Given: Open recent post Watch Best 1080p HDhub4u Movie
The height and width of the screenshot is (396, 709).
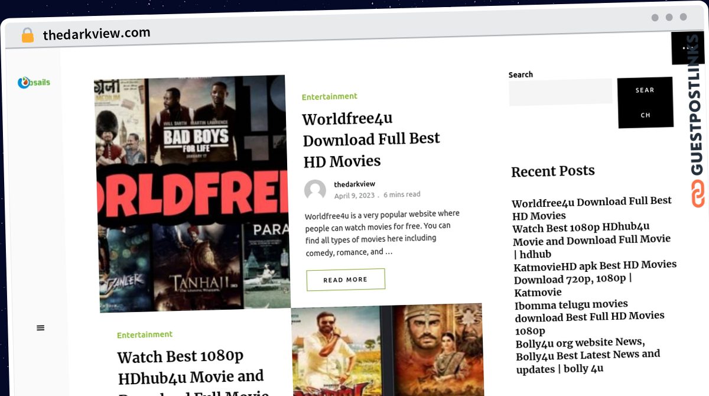Looking at the screenshot, I should [x=592, y=241].
